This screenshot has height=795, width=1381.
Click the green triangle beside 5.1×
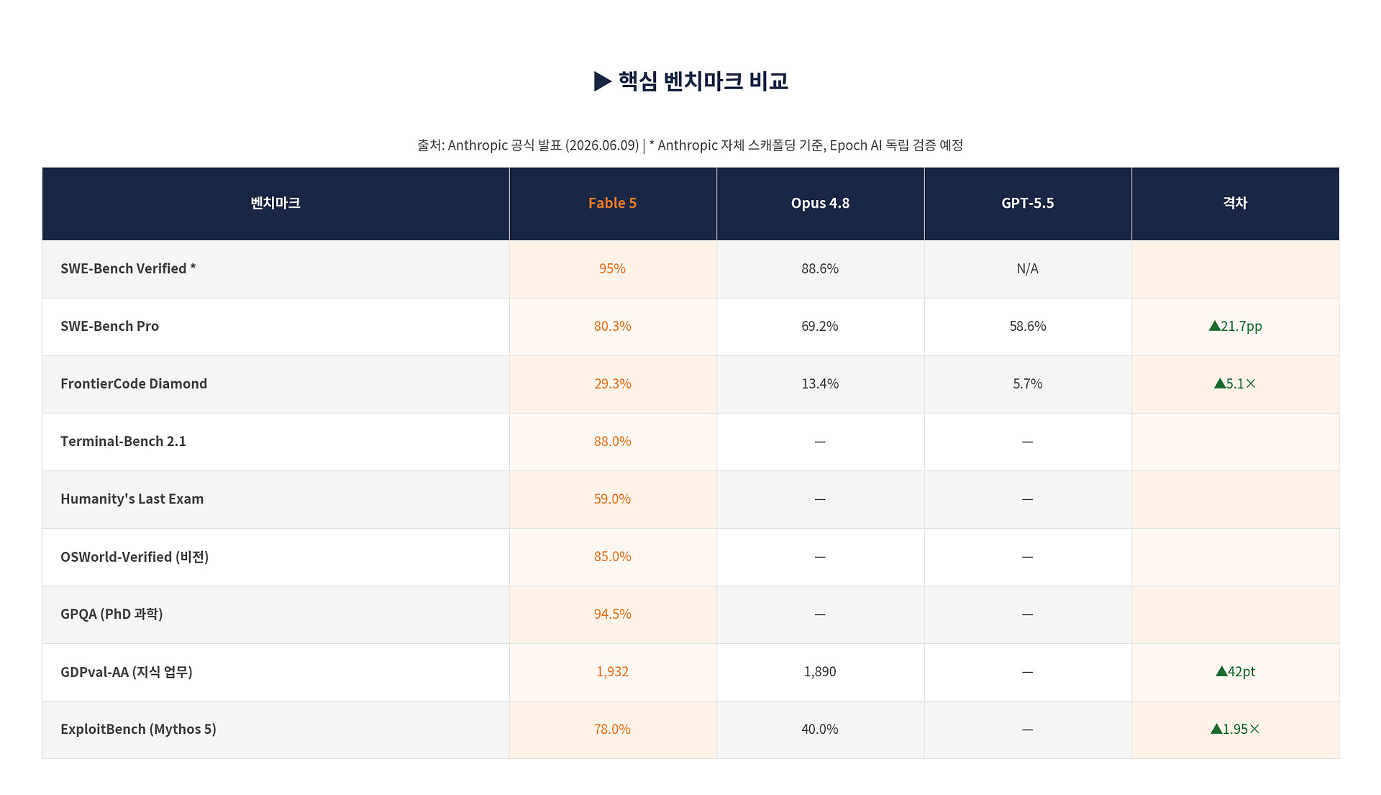pos(1220,383)
